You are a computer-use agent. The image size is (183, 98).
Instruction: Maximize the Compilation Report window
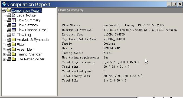click(x=174, y=4)
